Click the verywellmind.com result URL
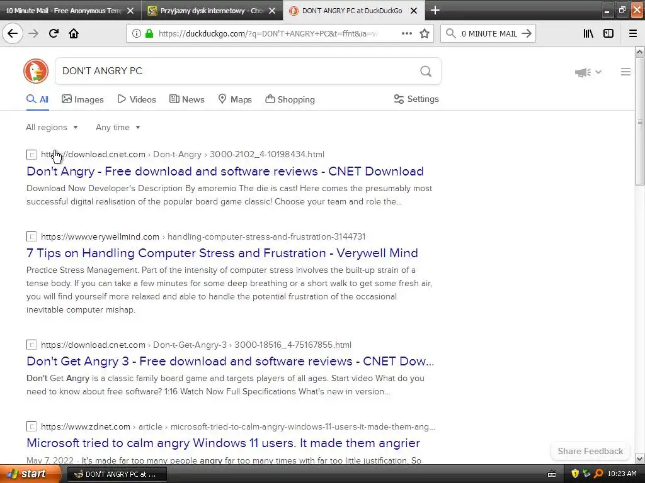 pos(203,236)
